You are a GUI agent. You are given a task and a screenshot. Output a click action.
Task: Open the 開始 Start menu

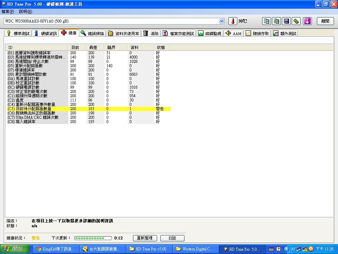point(15,249)
